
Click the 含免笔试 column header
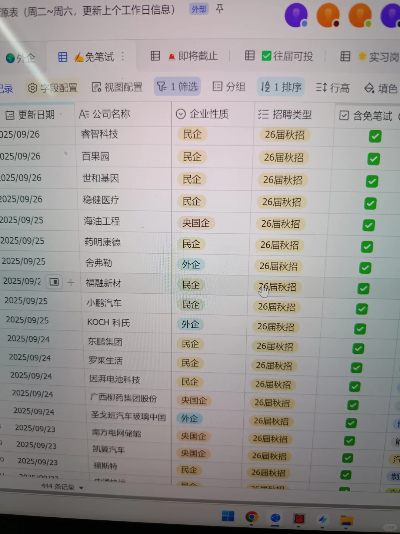(x=367, y=116)
